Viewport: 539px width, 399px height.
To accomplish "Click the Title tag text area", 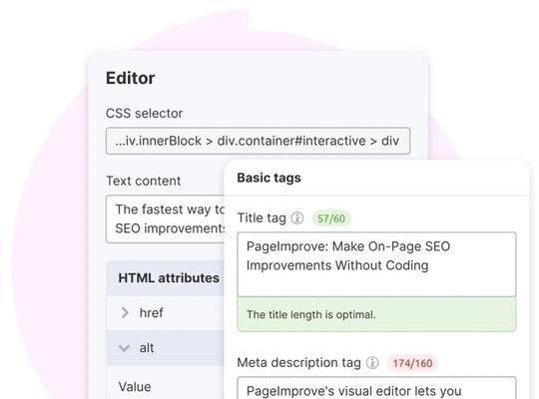I will pos(376,264).
